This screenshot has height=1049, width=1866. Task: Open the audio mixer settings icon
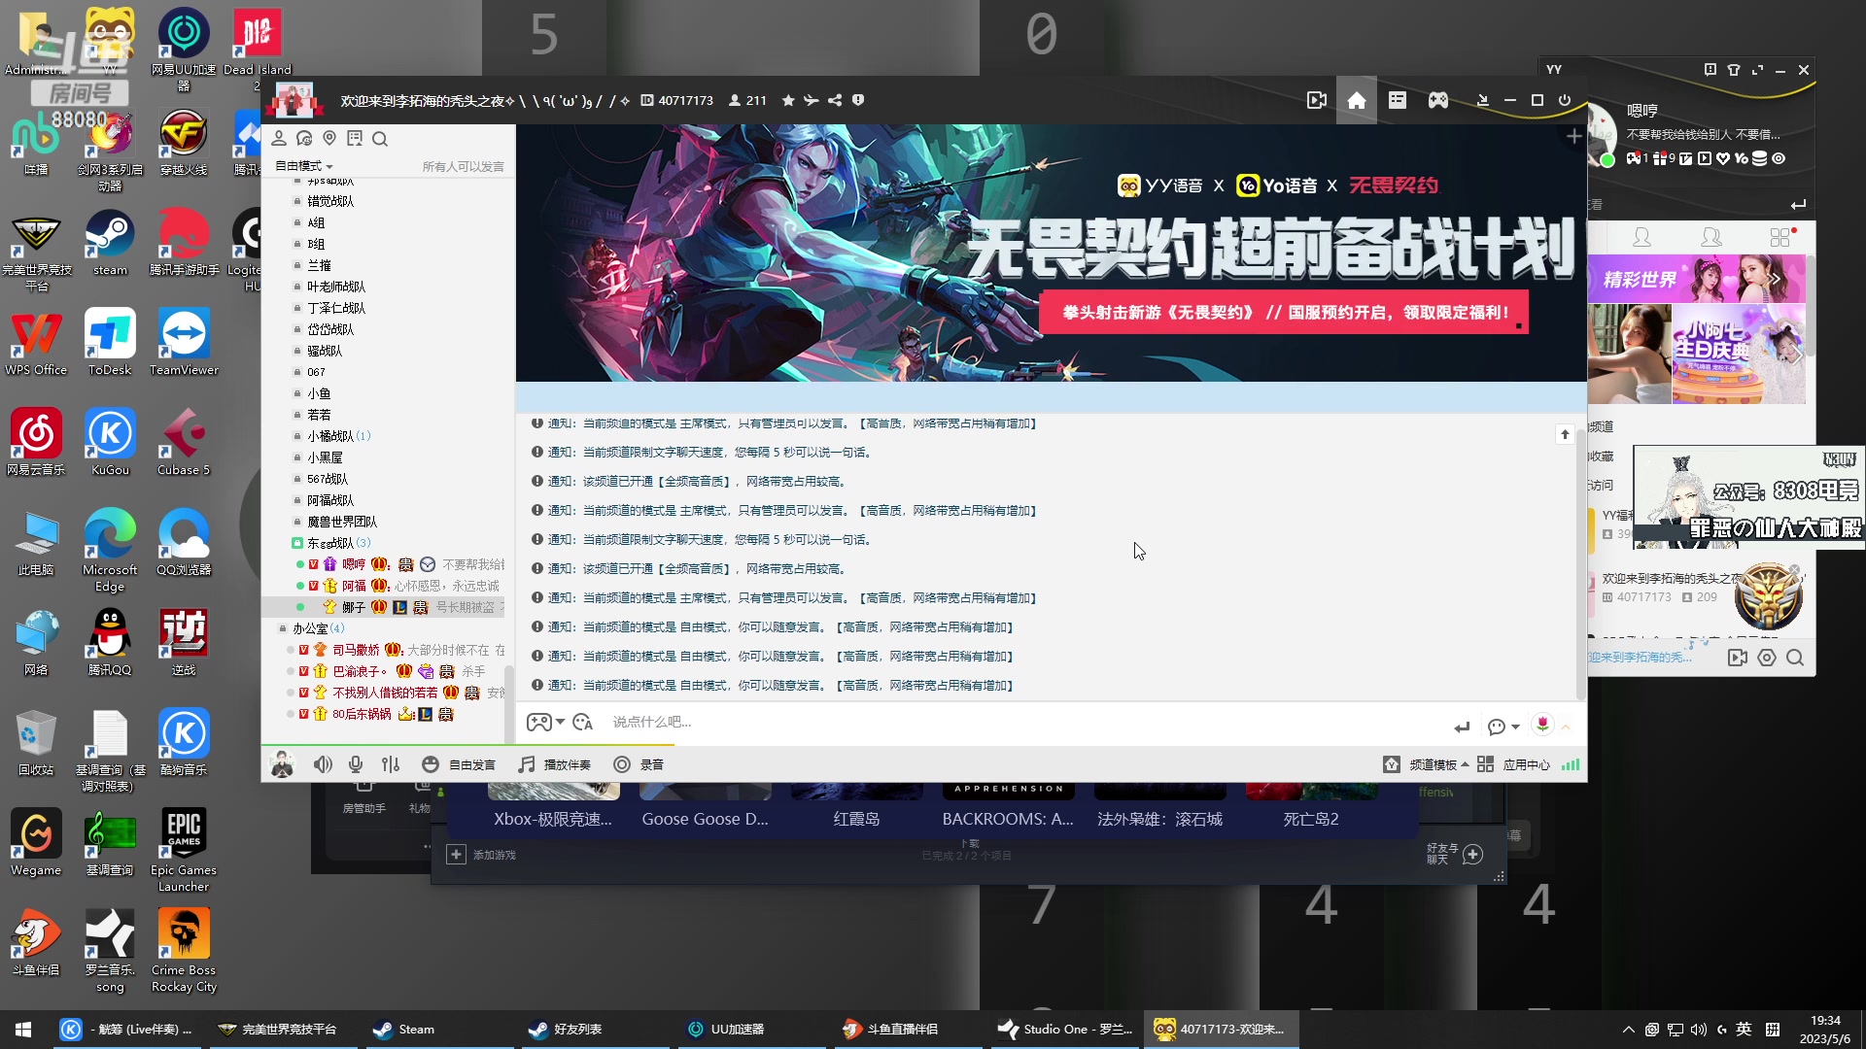click(391, 764)
